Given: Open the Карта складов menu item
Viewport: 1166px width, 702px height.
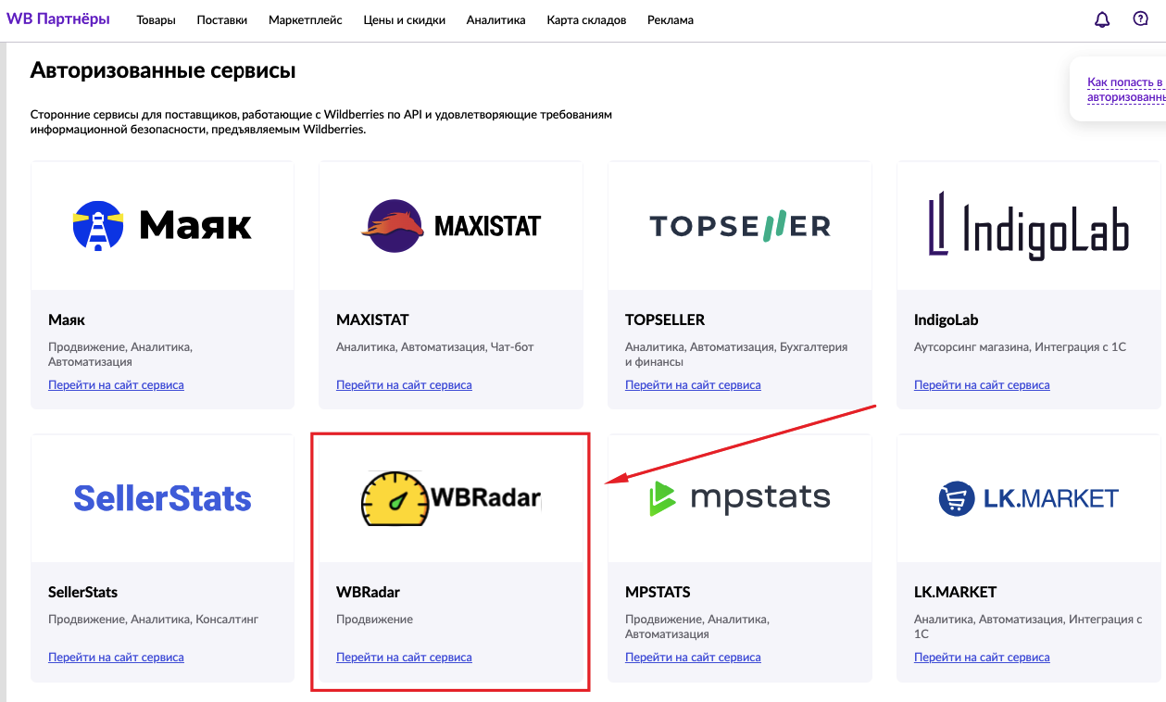Looking at the screenshot, I should (x=586, y=20).
